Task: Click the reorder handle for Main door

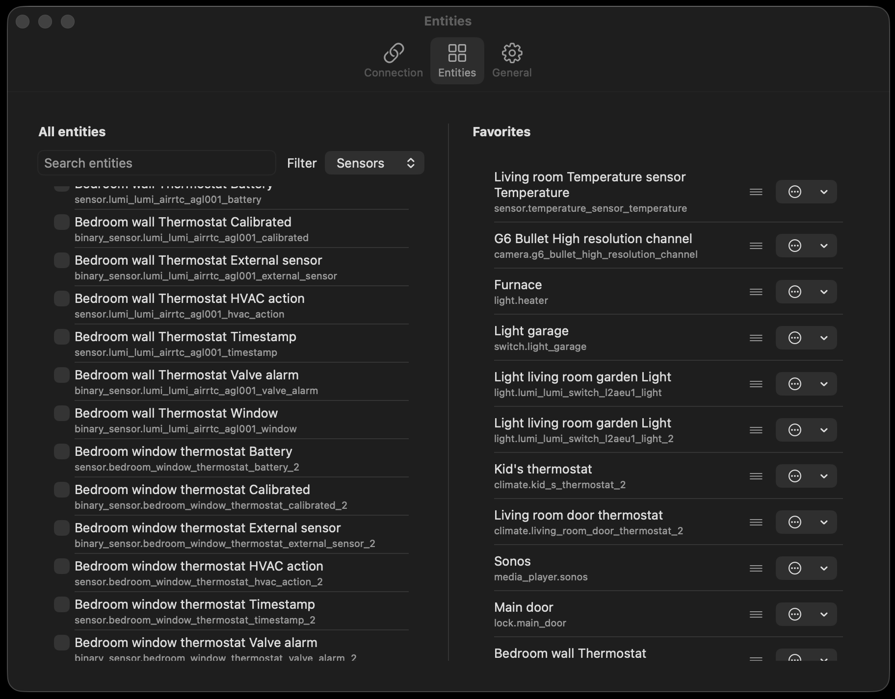Action: (x=756, y=614)
